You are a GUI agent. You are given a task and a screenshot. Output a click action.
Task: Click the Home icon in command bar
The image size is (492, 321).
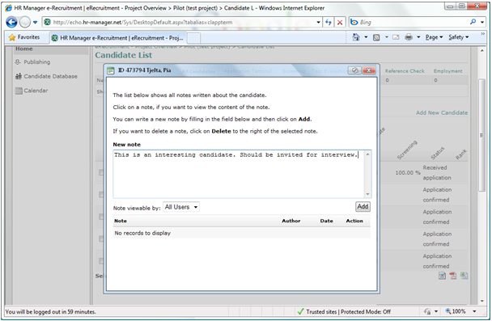pyautogui.click(x=356, y=37)
